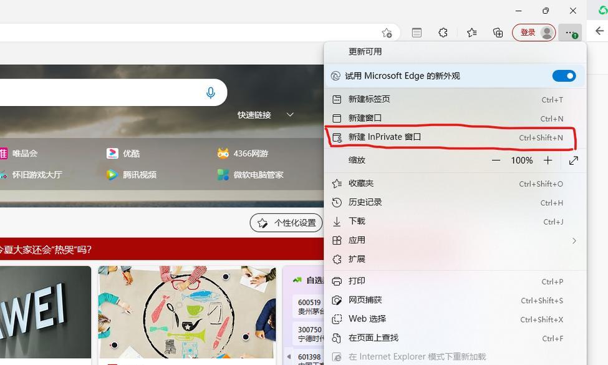Click the 600519 stock entry
Image resolution: width=608 pixels, height=365 pixels.
point(309,306)
